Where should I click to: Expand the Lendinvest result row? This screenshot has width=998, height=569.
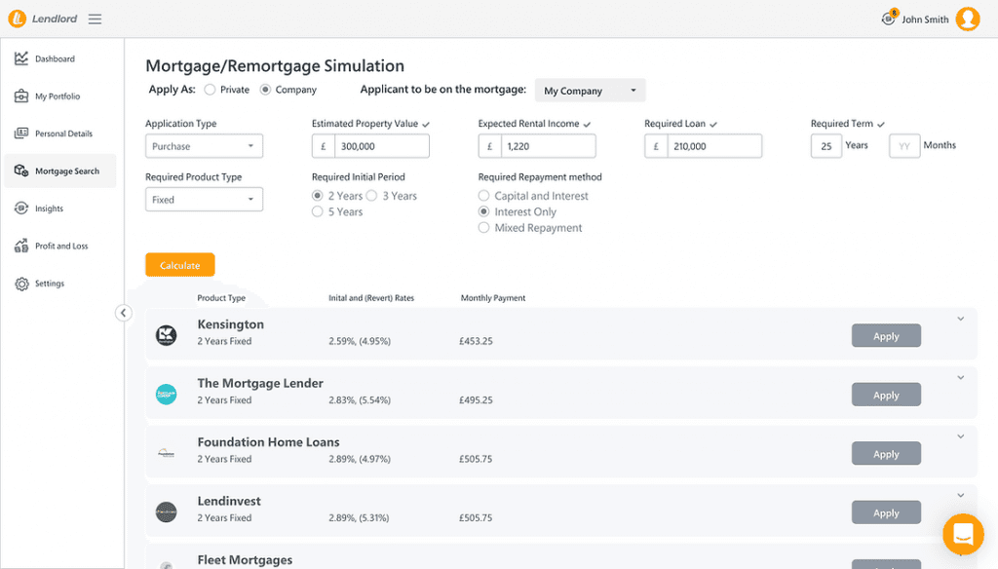(x=960, y=495)
